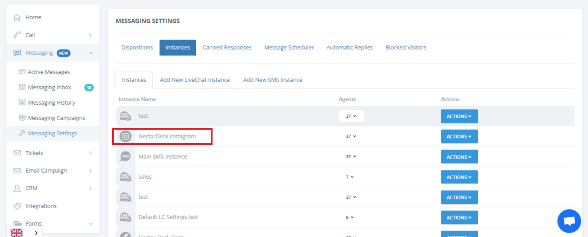
Task: Open agents dropdown for Default LC Settings test
Action: point(350,217)
